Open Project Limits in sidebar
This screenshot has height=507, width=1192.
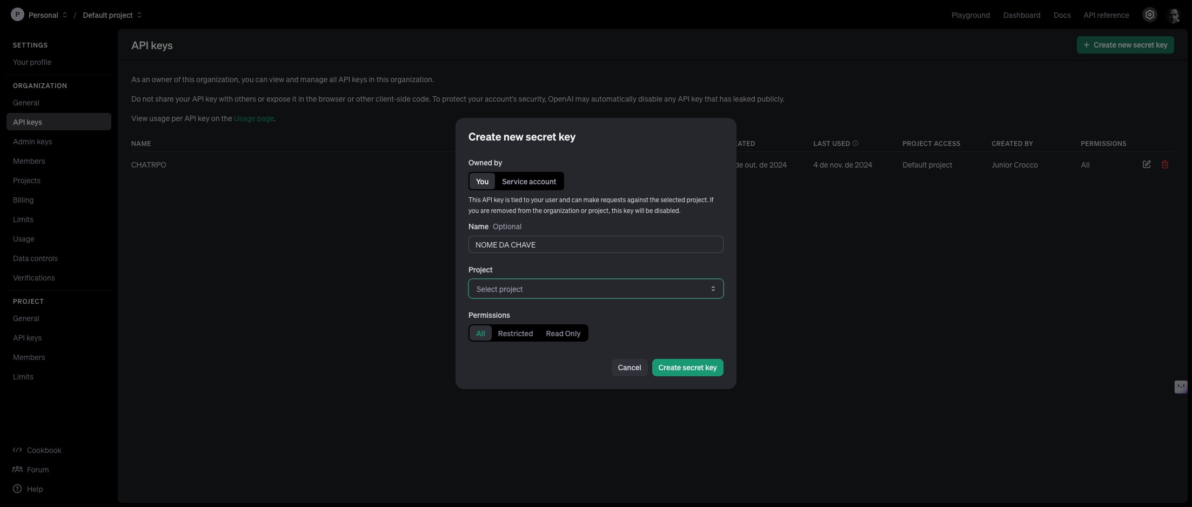point(59,377)
